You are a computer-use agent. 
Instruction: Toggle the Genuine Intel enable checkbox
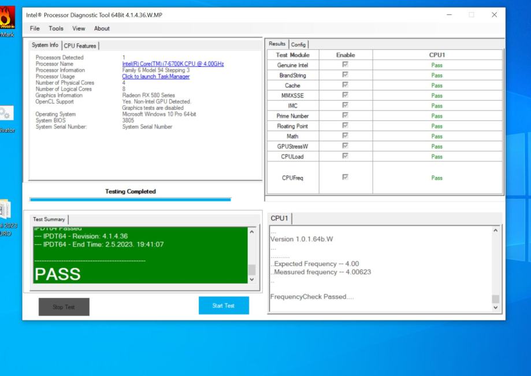pyautogui.click(x=346, y=65)
